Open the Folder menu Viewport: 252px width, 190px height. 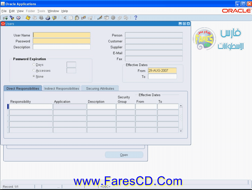point(31,11)
